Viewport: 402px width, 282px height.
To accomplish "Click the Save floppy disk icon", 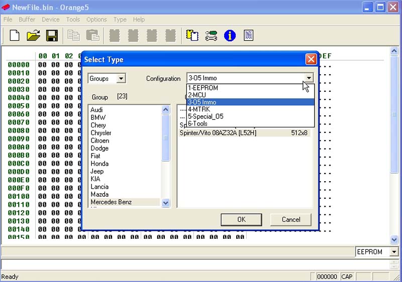I will 52,35.
